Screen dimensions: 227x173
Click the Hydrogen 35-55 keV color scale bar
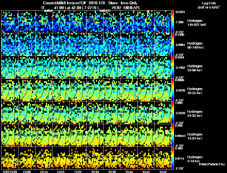pyautogui.click(x=173, y=90)
